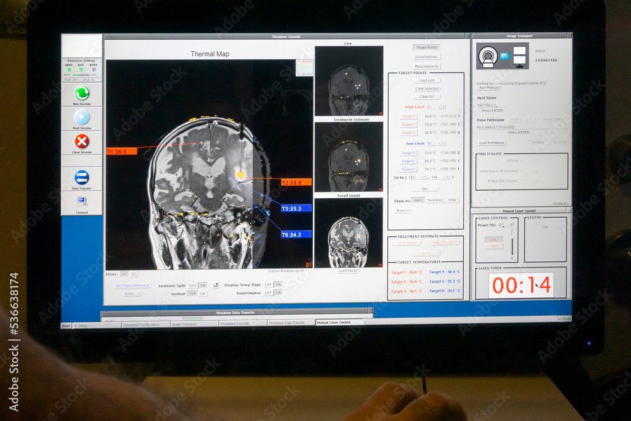Click the Host Name input field
Screen dimensions: 631x421
pyautogui.click(x=493, y=105)
